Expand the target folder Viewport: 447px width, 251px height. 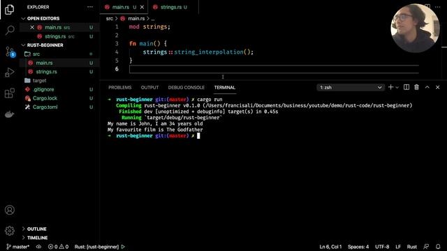(x=39, y=81)
